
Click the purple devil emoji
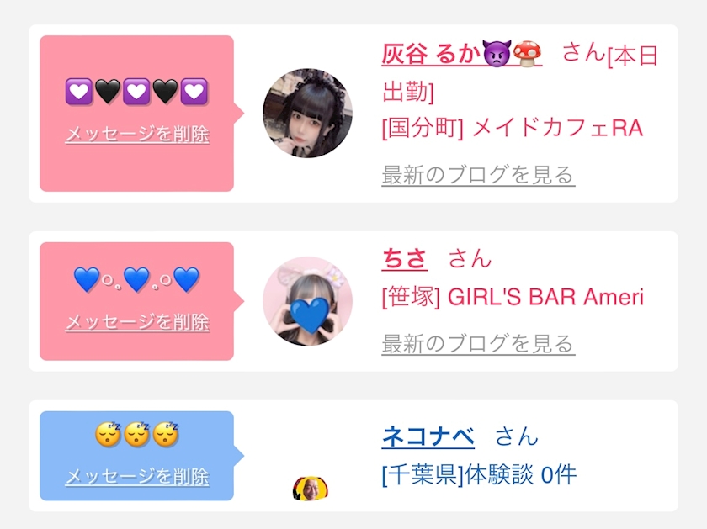pos(497,54)
